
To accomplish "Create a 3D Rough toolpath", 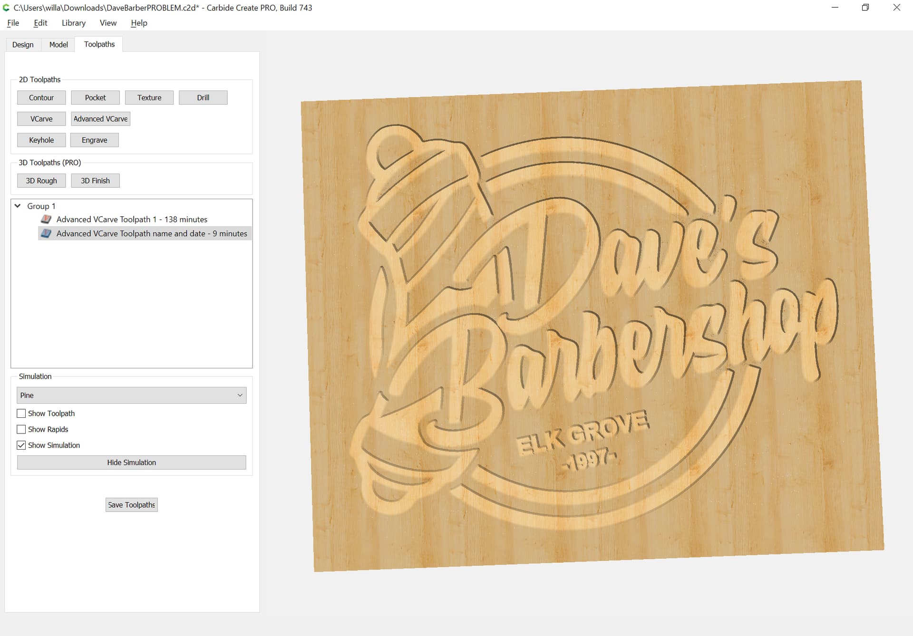I will (41, 181).
